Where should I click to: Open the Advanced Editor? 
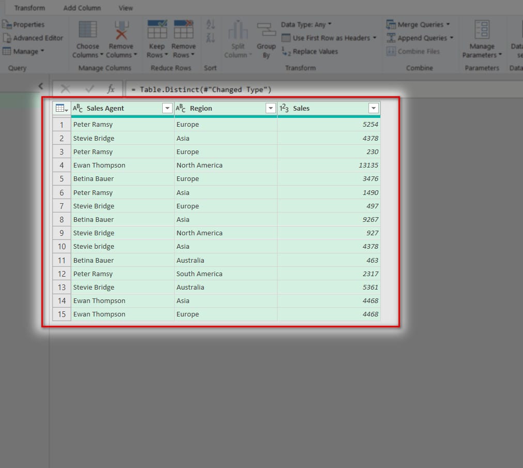pyautogui.click(x=33, y=38)
